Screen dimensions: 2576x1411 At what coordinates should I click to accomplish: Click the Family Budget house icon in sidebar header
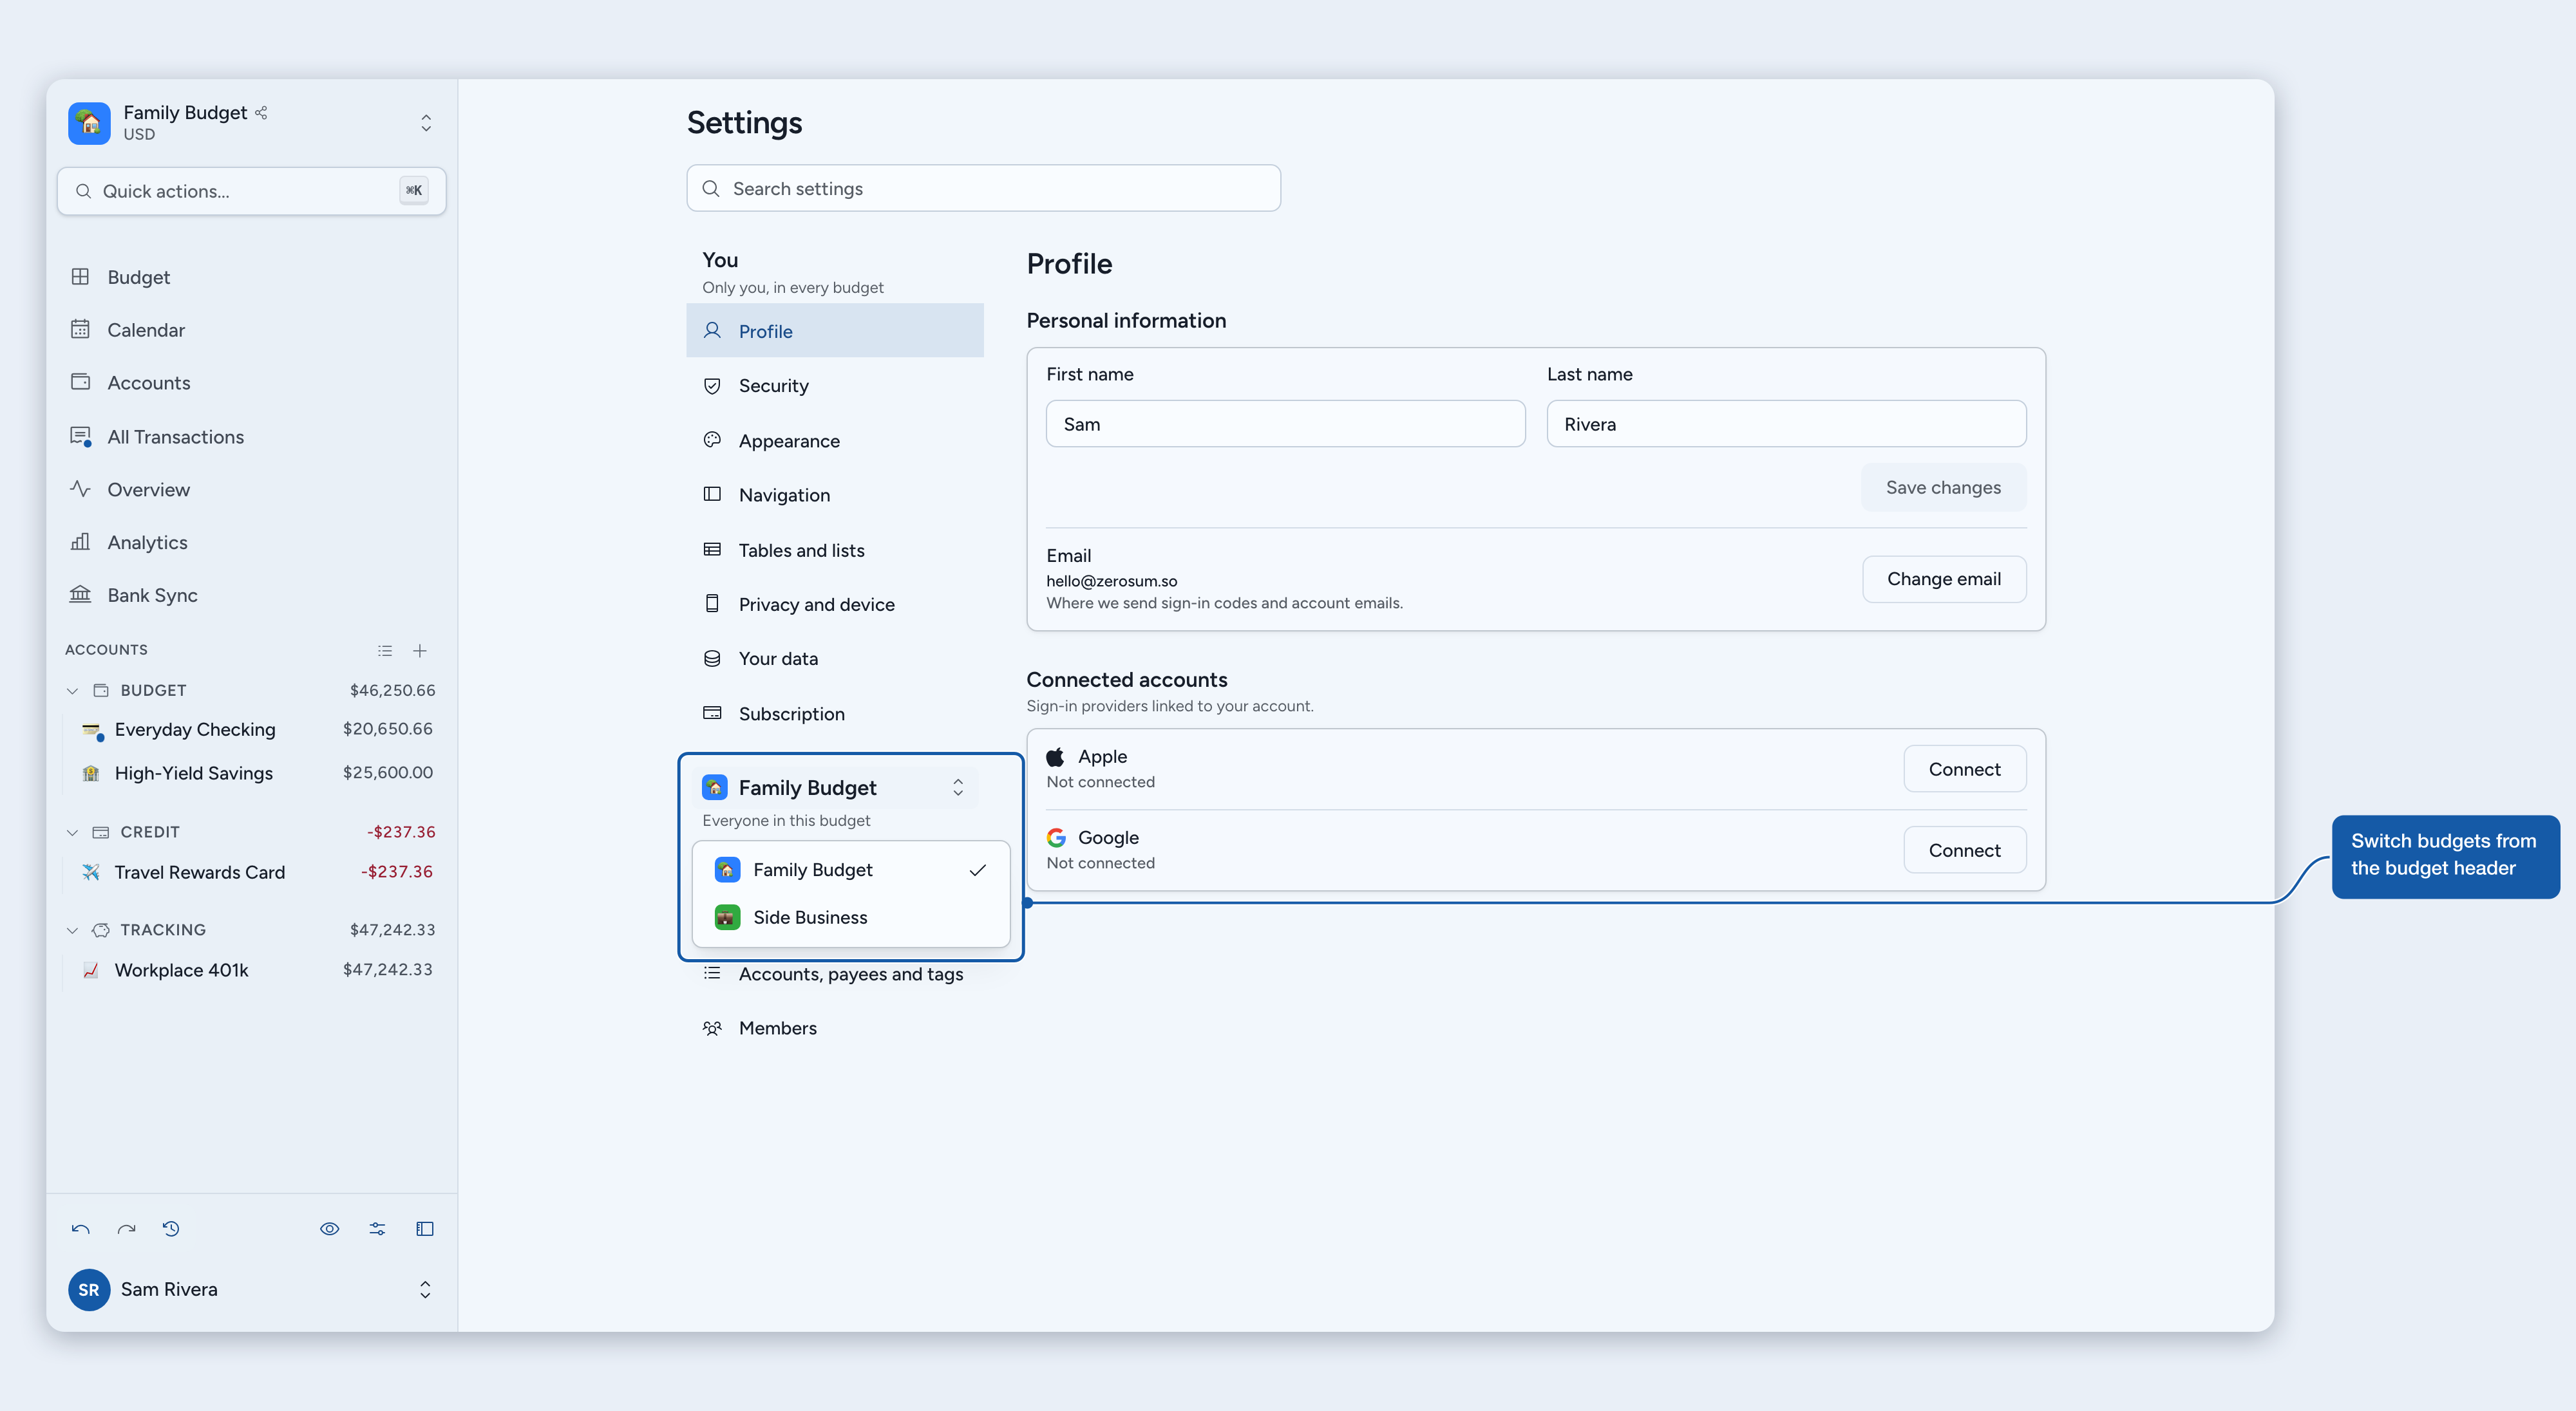point(89,123)
